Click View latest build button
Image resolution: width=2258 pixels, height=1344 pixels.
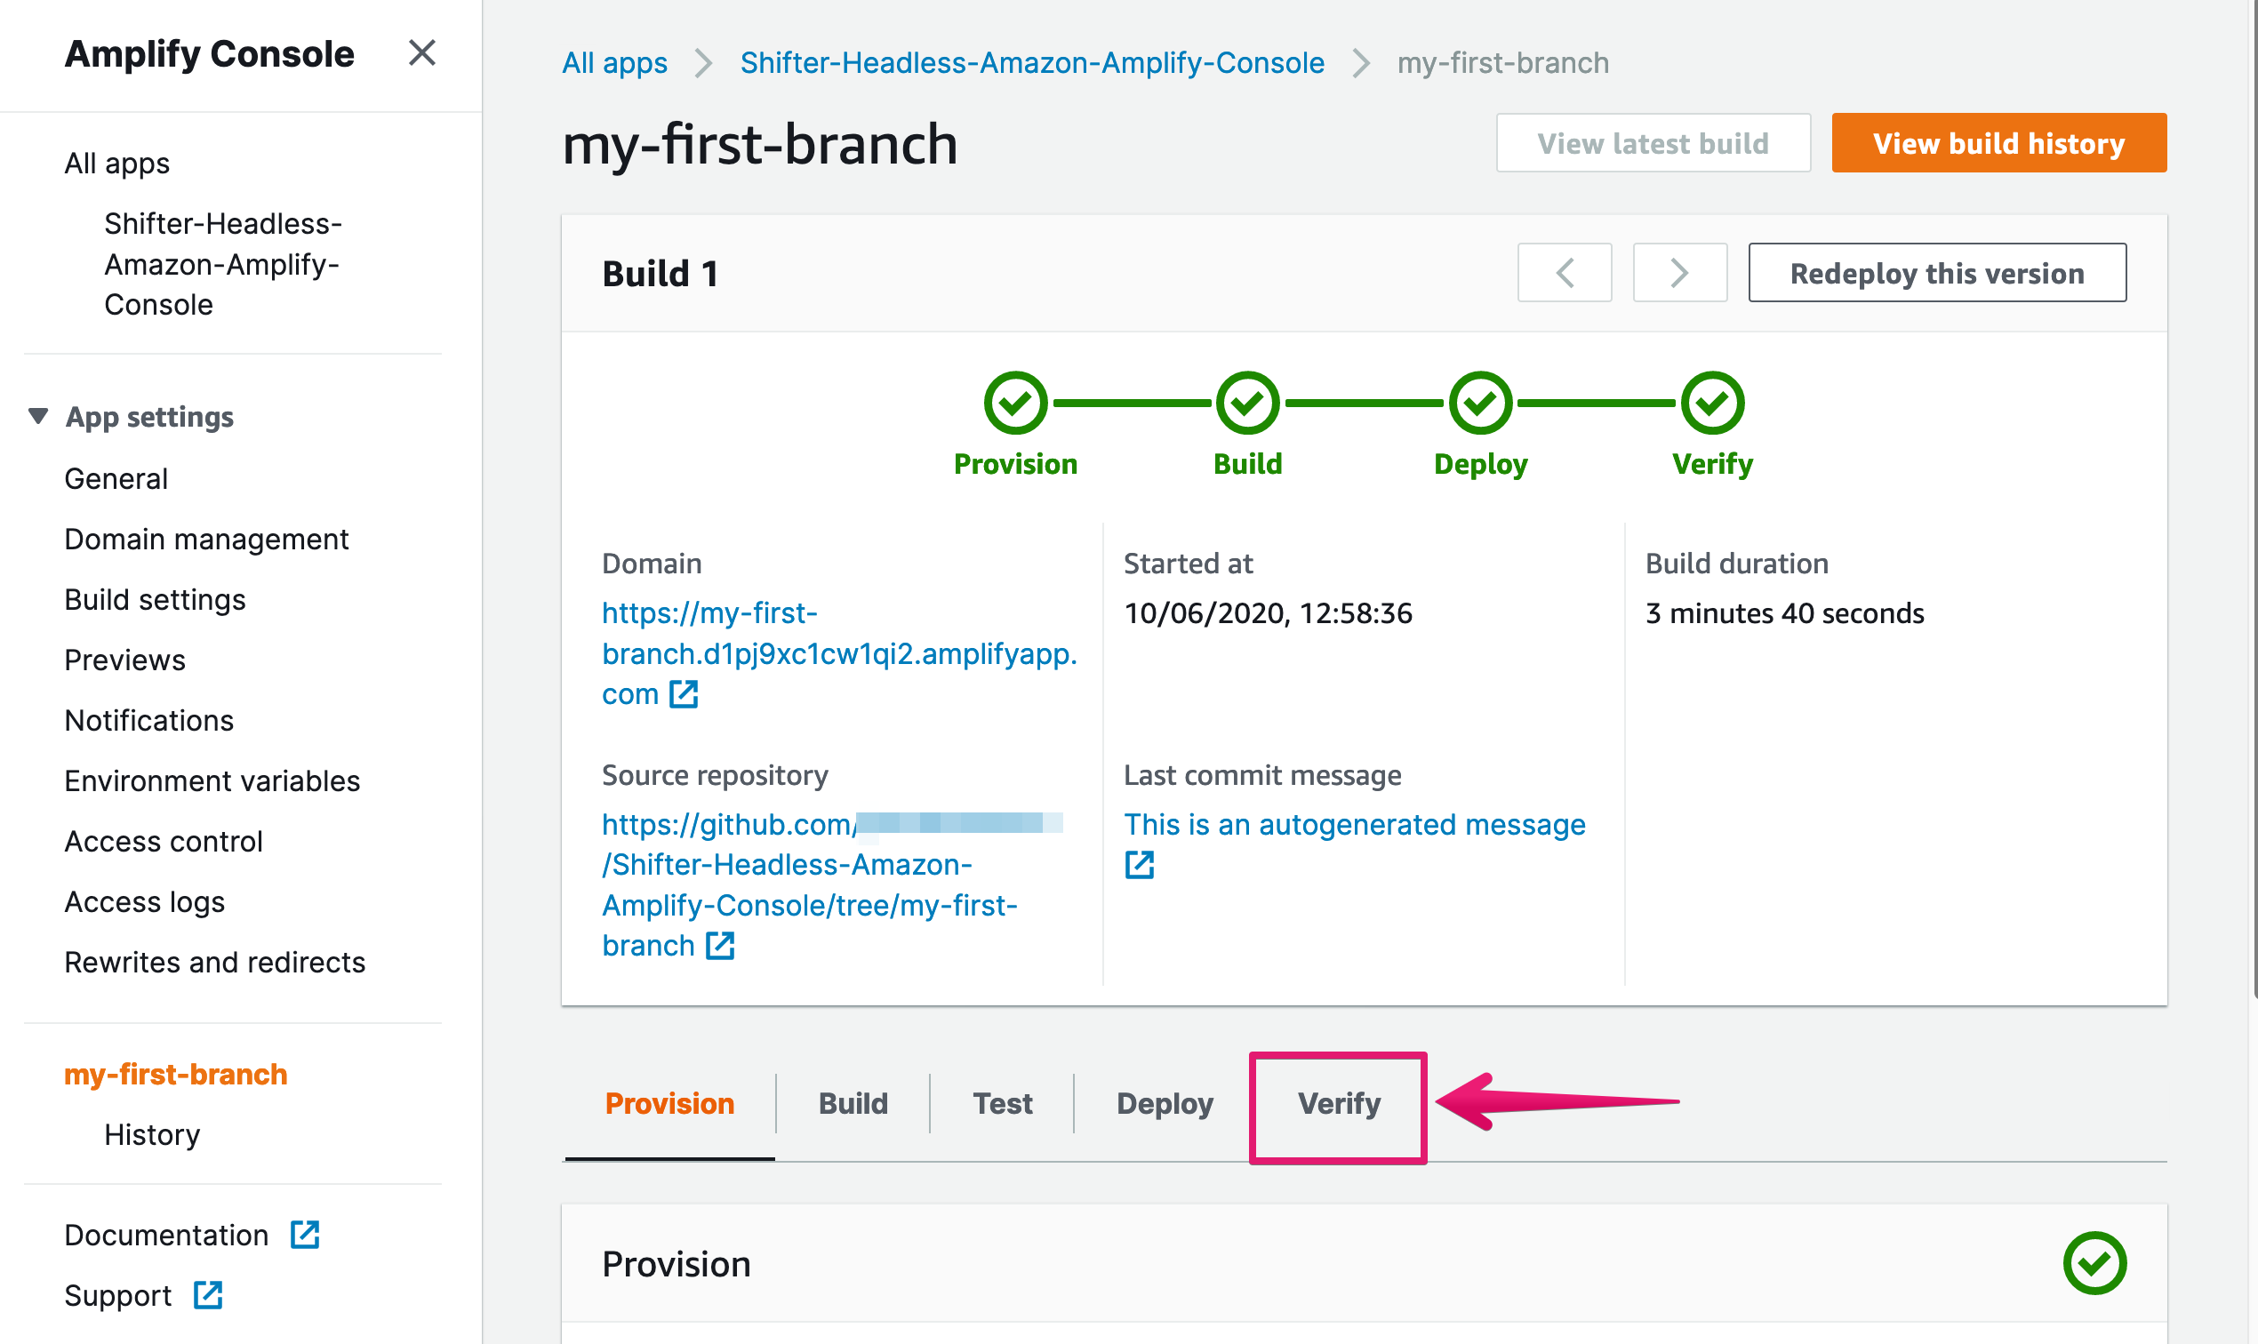pos(1653,143)
